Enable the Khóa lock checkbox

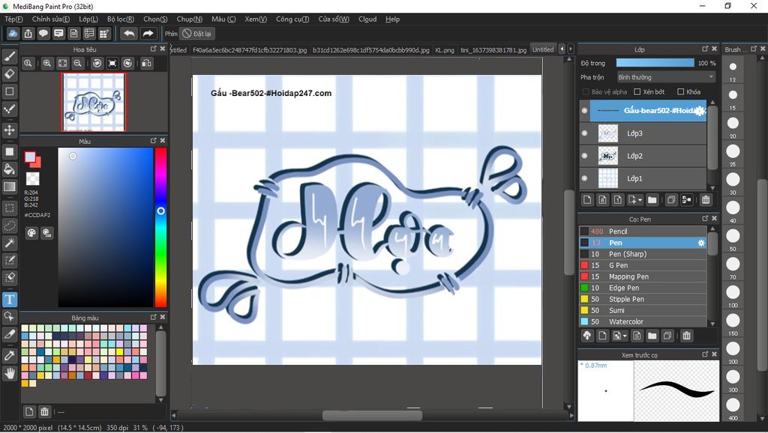click(x=680, y=91)
